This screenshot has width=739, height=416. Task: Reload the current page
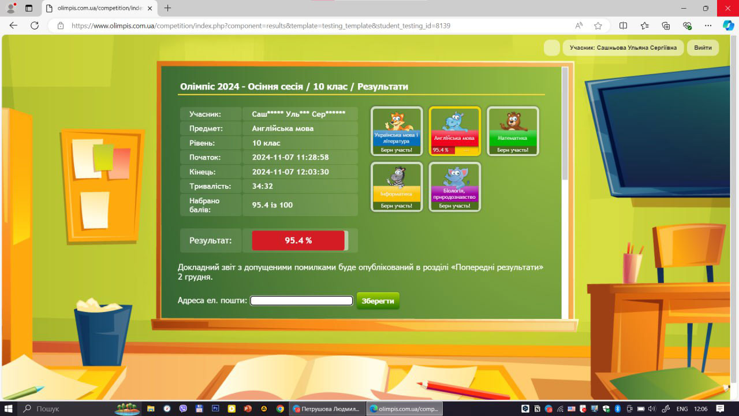pyautogui.click(x=35, y=25)
